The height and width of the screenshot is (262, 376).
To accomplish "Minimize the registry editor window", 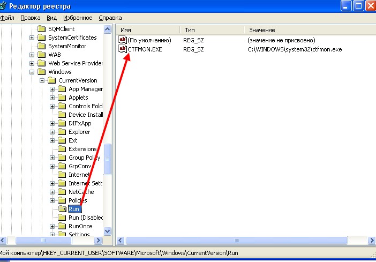I will pyautogui.click(x=345, y=6).
